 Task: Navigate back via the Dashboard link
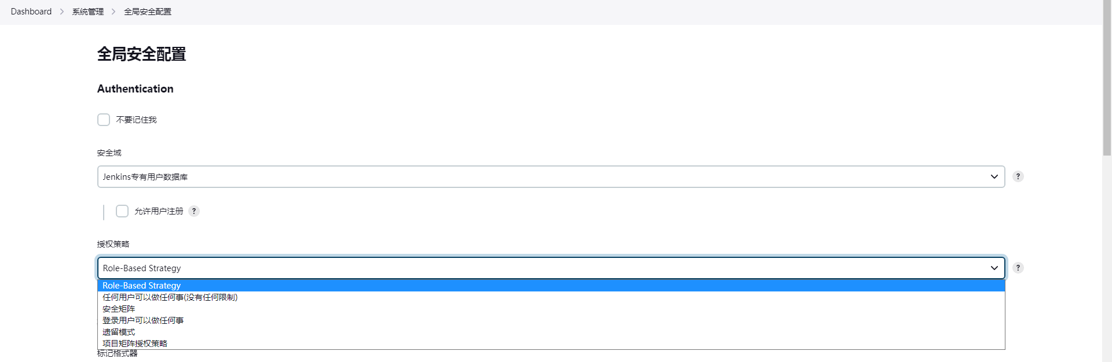point(31,11)
